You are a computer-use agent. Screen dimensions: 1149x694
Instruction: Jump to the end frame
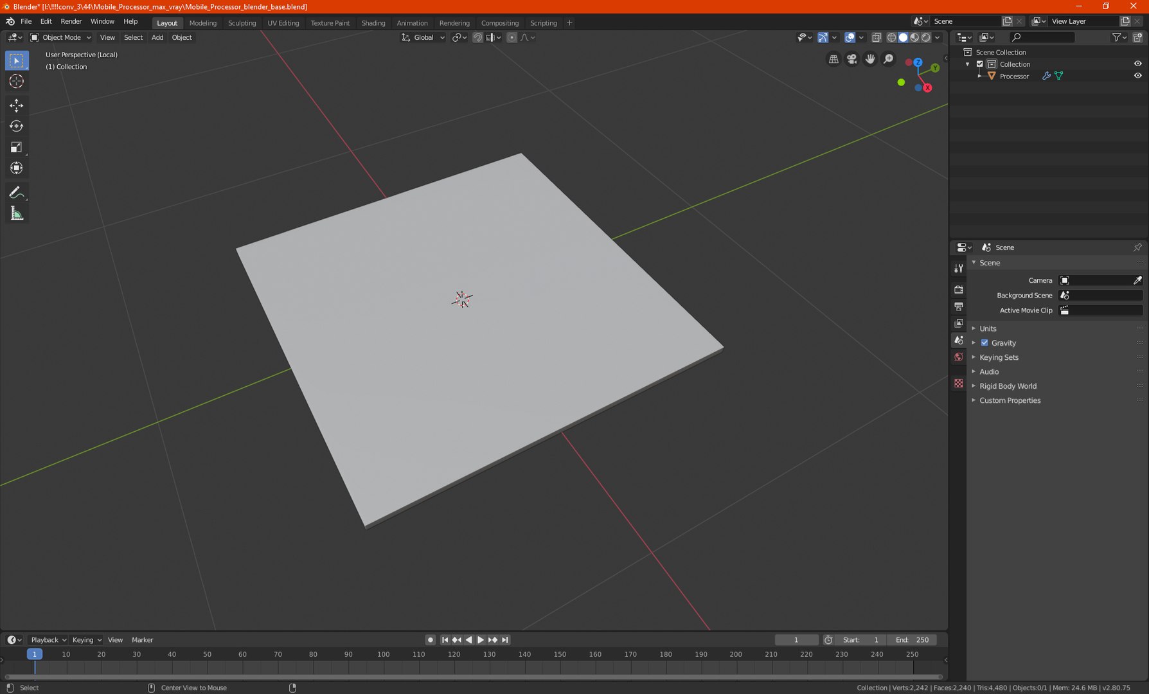[505, 640]
